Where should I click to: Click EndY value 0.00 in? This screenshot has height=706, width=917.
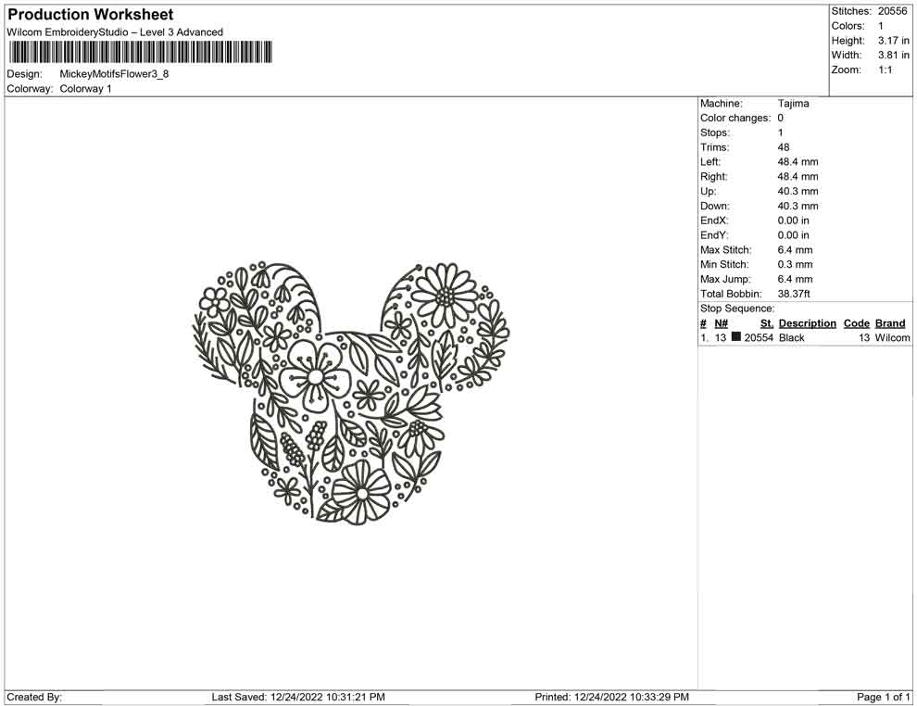pyautogui.click(x=794, y=235)
